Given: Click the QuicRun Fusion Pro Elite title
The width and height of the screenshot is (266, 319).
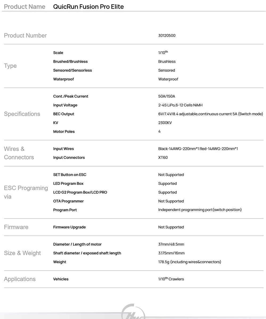Looking at the screenshot, I should 88,7.
